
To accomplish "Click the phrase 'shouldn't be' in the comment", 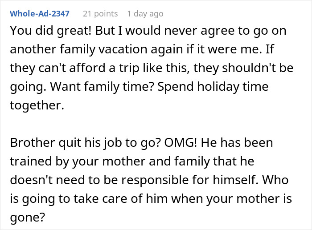I will coord(258,68).
